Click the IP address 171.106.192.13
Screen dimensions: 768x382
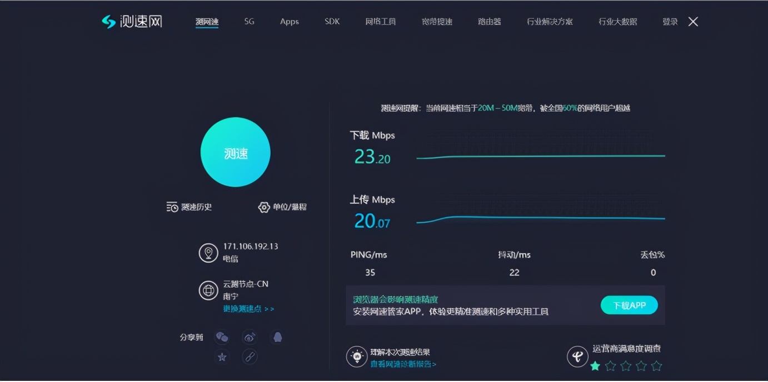click(251, 246)
